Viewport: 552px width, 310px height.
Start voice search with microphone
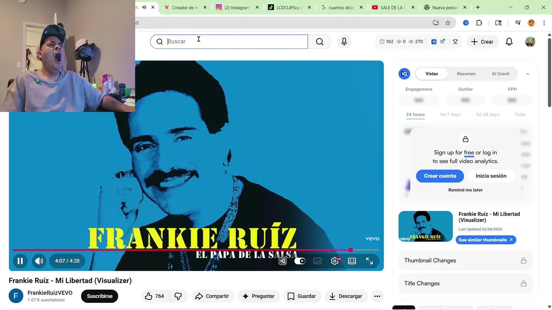coord(344,41)
